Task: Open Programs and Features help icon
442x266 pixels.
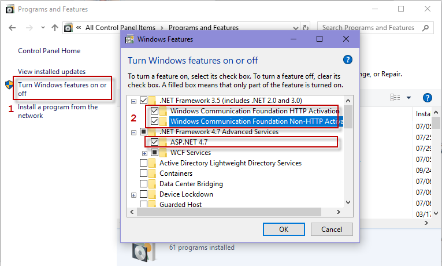Action: 428,98
